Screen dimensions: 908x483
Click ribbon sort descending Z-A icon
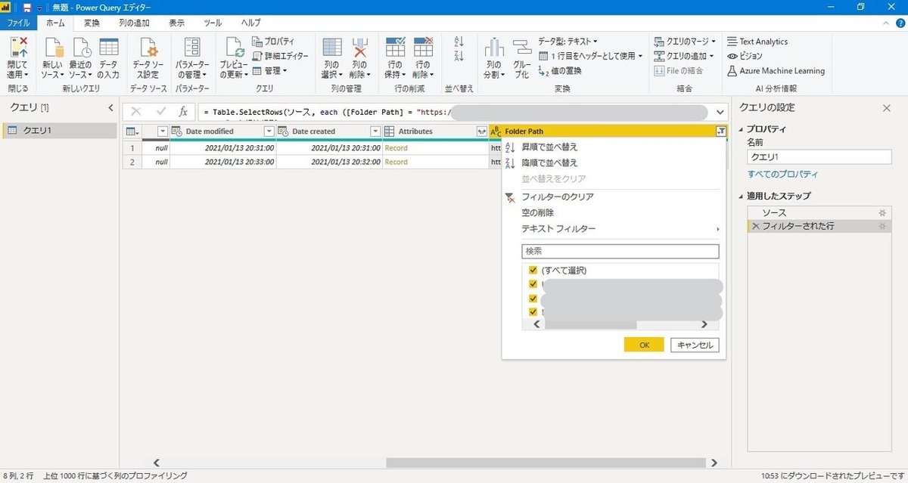click(x=459, y=57)
